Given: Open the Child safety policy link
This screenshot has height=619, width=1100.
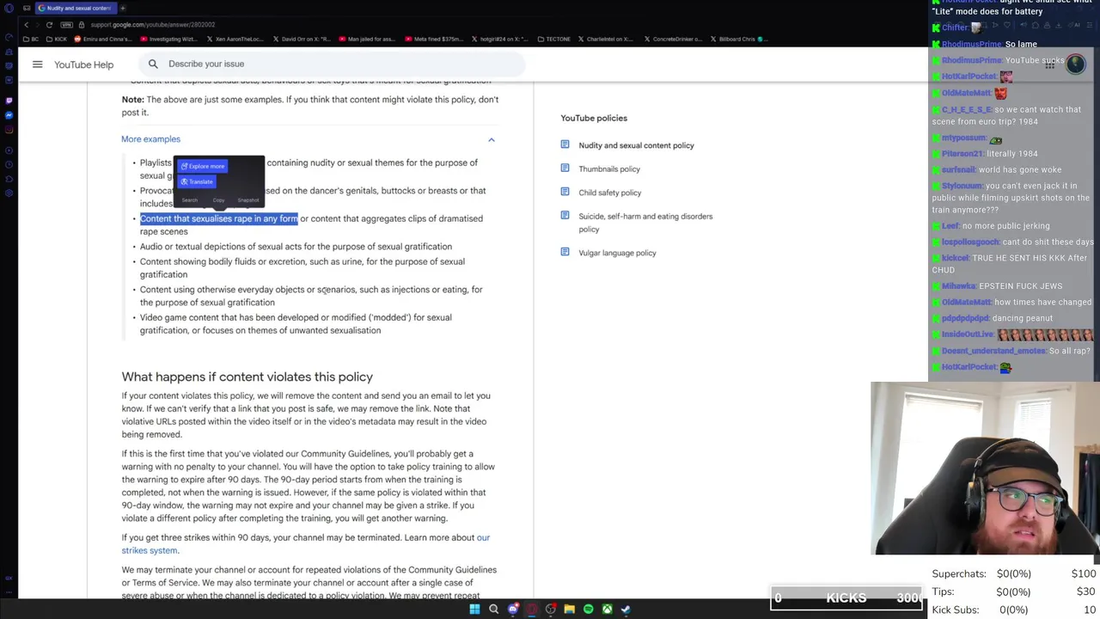Looking at the screenshot, I should pos(610,193).
